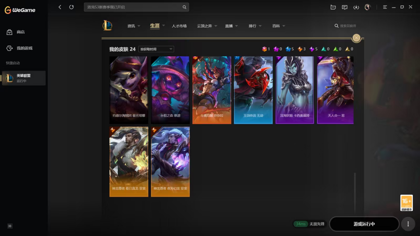
Task: Close the skins panel with the gold X
Action: [x=356, y=38]
